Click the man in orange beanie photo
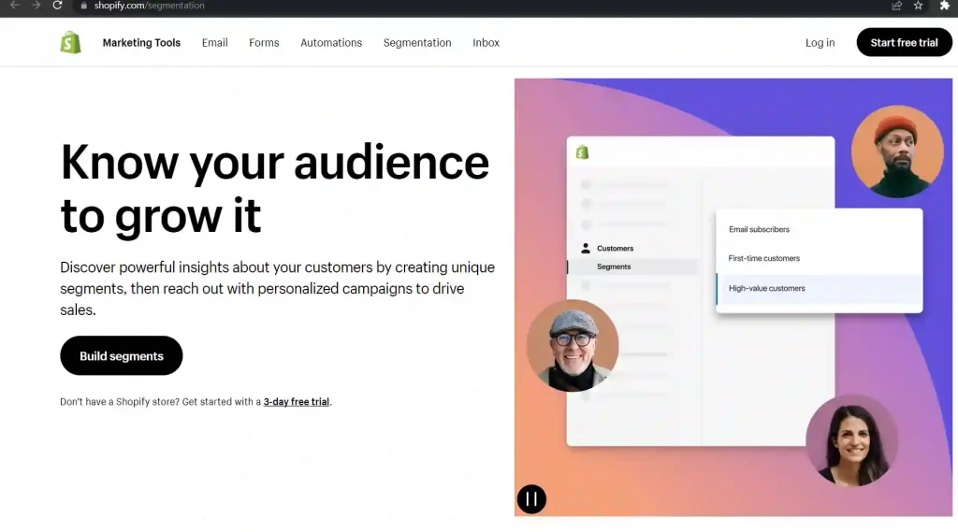Screen dimensions: 958x532 897,151
